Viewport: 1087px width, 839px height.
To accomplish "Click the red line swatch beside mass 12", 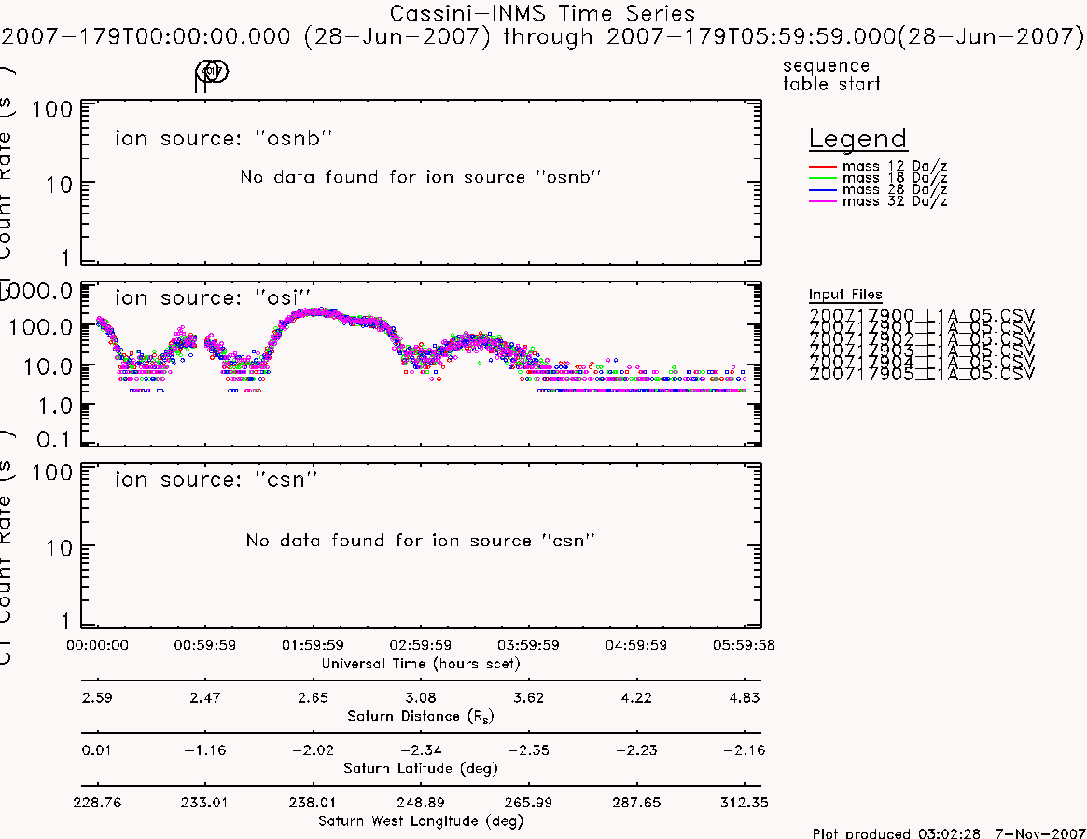I will (823, 167).
